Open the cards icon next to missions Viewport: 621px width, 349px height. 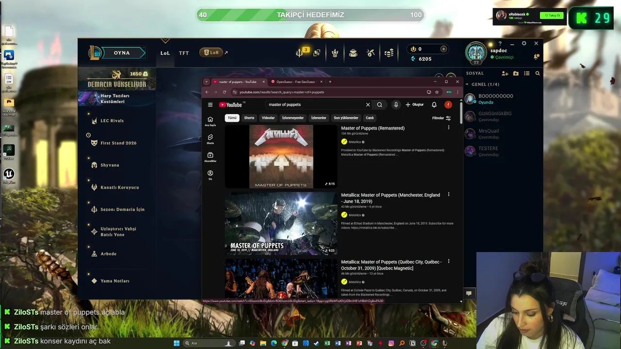(x=317, y=53)
